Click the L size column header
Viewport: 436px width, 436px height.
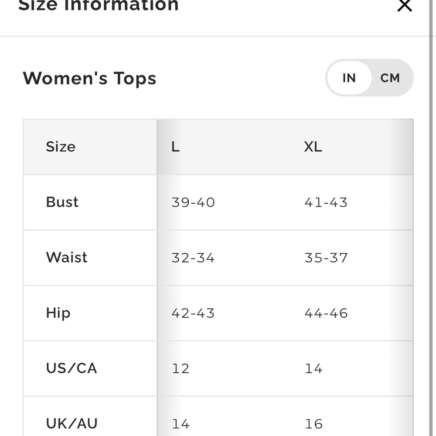click(175, 147)
